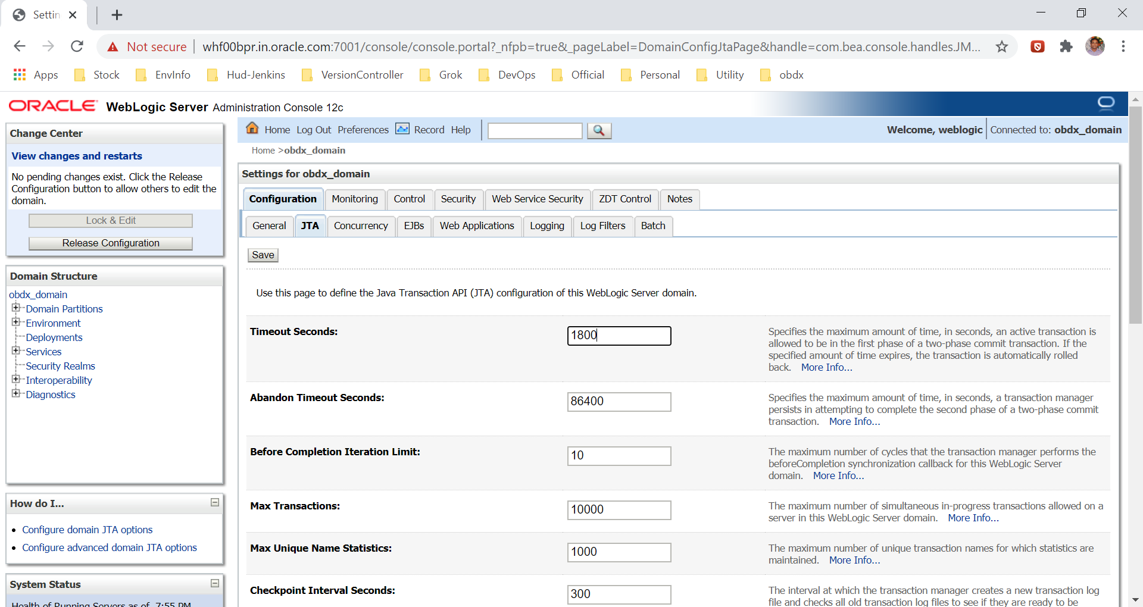Image resolution: width=1143 pixels, height=607 pixels.
Task: Open Configure advanced domain JTA options
Action: tap(110, 547)
